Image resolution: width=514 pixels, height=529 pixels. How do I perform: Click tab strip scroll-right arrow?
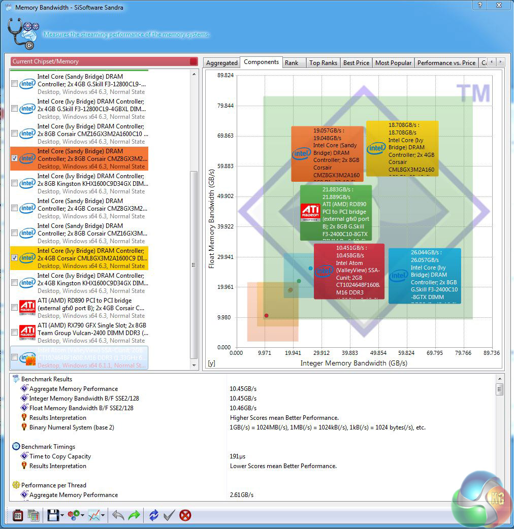(500, 62)
